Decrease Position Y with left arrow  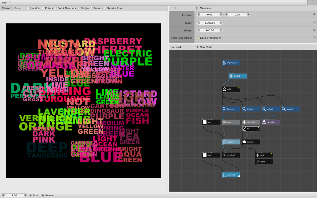(226, 15)
